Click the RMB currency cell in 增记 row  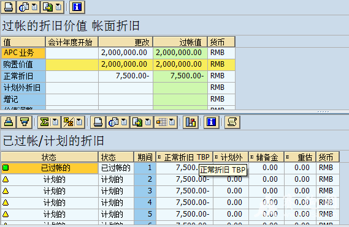221,100
